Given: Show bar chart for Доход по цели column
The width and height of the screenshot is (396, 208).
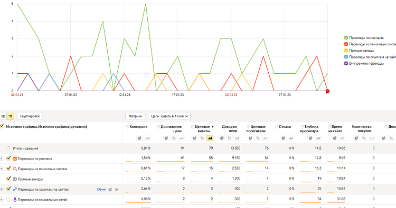Looking at the screenshot, I should (x=237, y=138).
